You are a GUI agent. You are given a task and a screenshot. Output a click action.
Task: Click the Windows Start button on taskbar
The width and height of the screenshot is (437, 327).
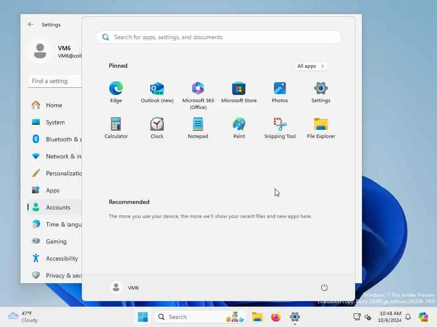143,317
